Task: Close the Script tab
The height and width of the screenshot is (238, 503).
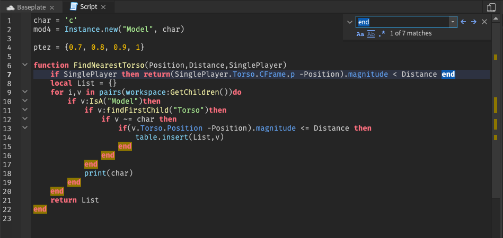Action: click(x=103, y=7)
